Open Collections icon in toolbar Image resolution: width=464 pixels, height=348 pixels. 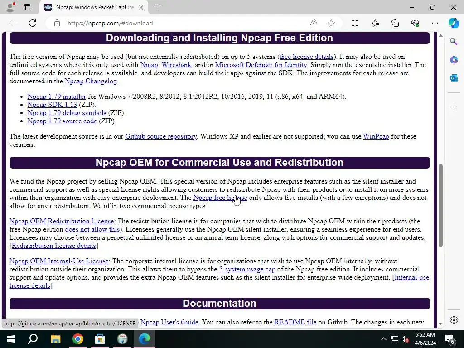(x=395, y=23)
